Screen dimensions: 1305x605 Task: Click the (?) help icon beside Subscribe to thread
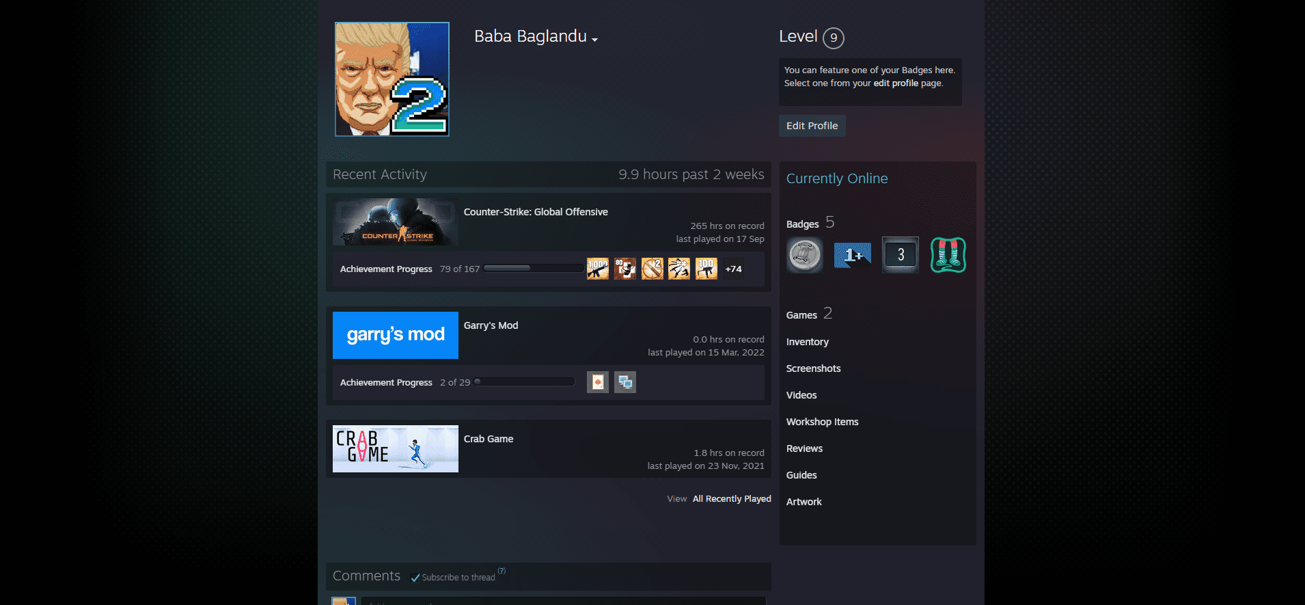point(502,571)
